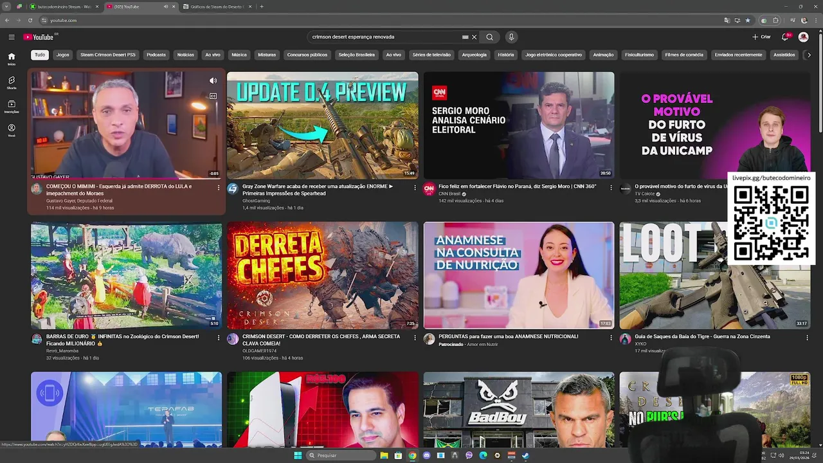The image size is (823, 463).
Task: Open the account avatar menu
Action: 804,37
